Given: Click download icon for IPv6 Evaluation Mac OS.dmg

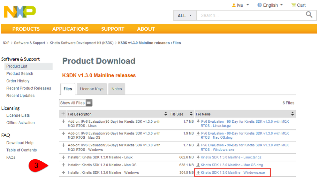Looking at the screenshot, I should (x=198, y=133).
